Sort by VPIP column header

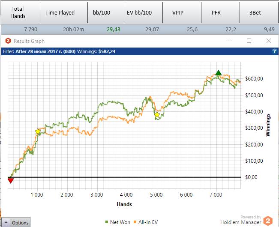pyautogui.click(x=182, y=12)
